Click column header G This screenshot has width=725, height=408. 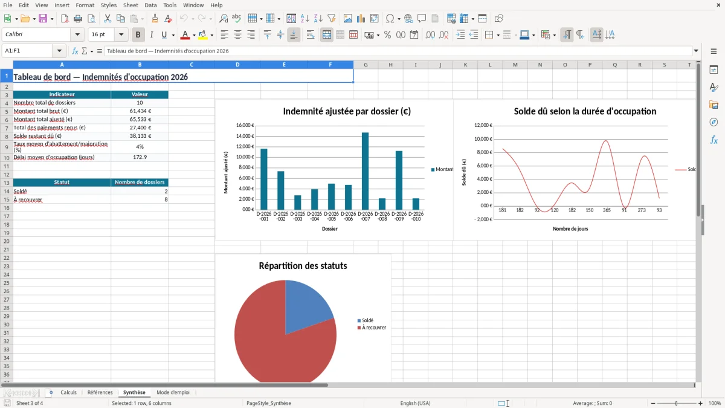[x=366, y=65]
